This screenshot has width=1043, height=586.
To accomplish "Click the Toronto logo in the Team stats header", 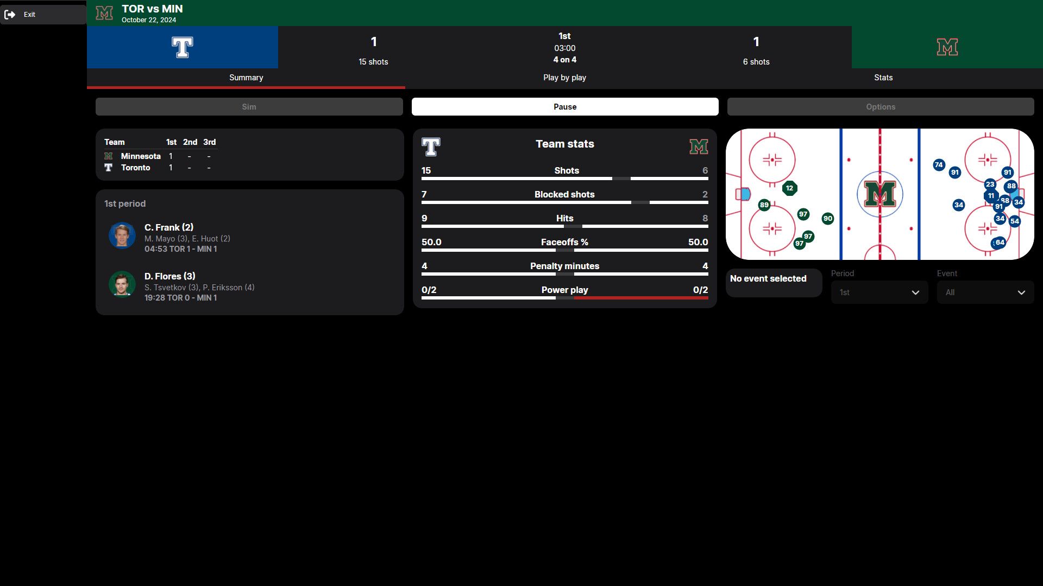I will (x=430, y=146).
